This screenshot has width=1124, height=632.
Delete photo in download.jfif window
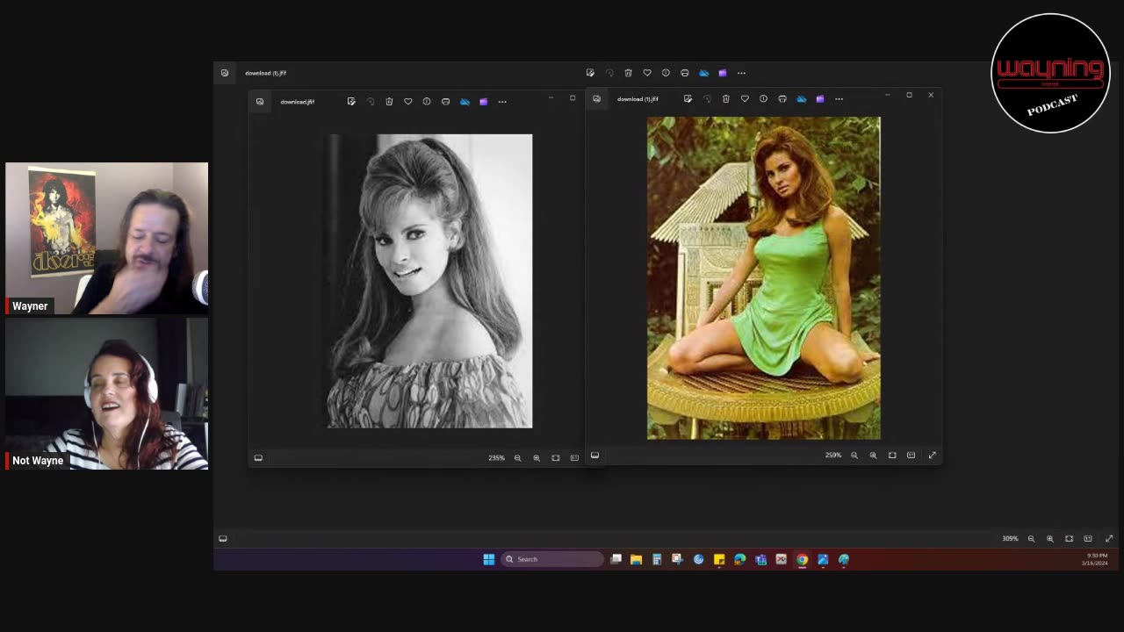(389, 102)
